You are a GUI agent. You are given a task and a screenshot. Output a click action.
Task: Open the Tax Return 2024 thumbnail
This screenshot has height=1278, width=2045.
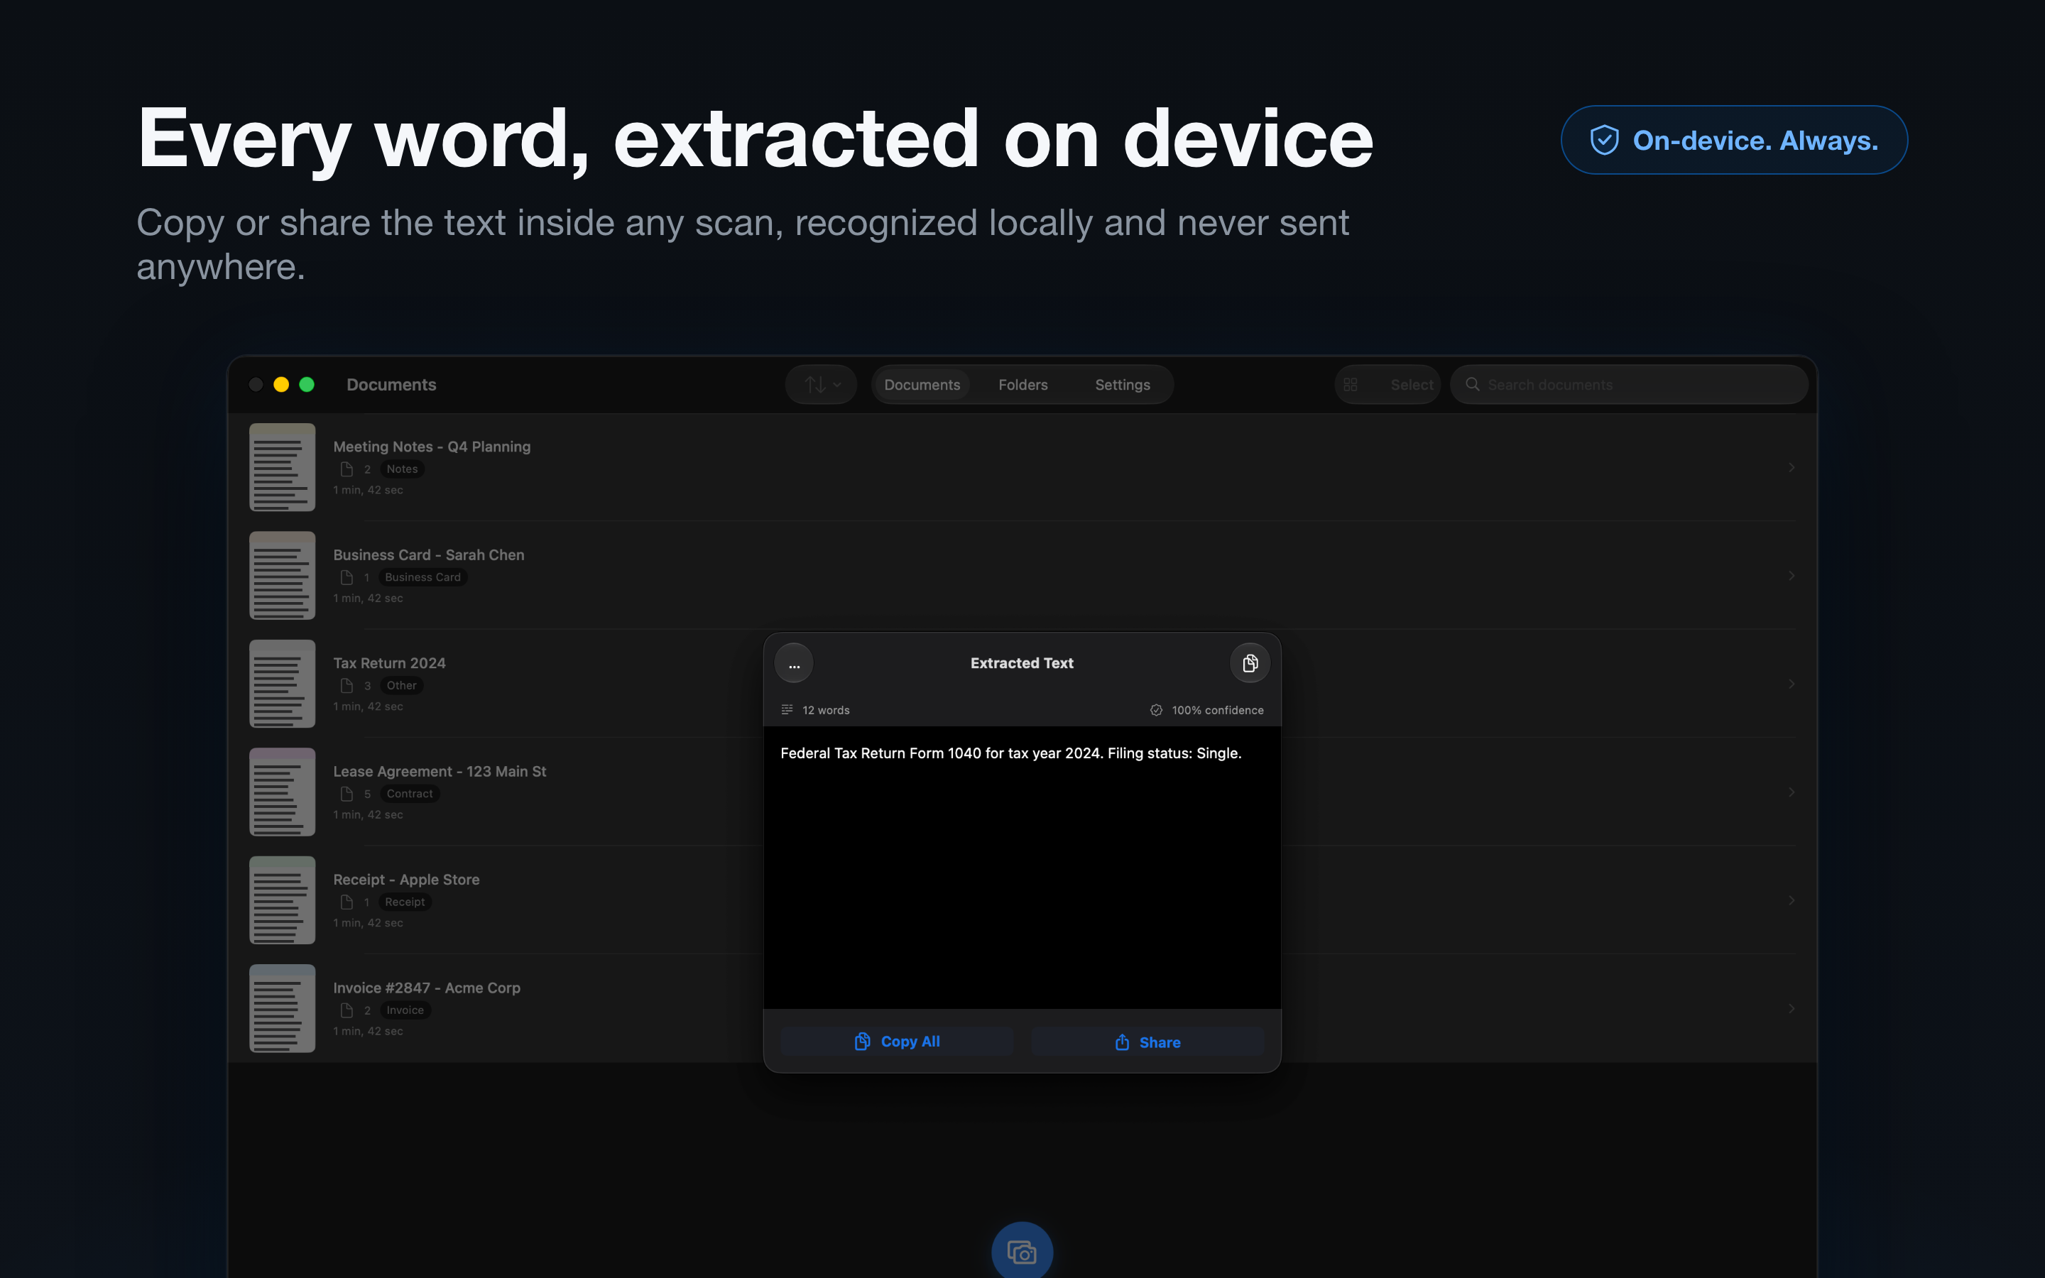pyautogui.click(x=282, y=684)
